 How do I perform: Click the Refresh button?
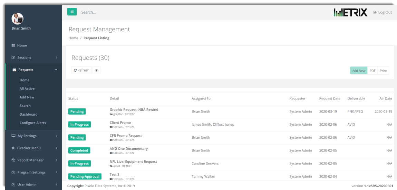(81, 71)
